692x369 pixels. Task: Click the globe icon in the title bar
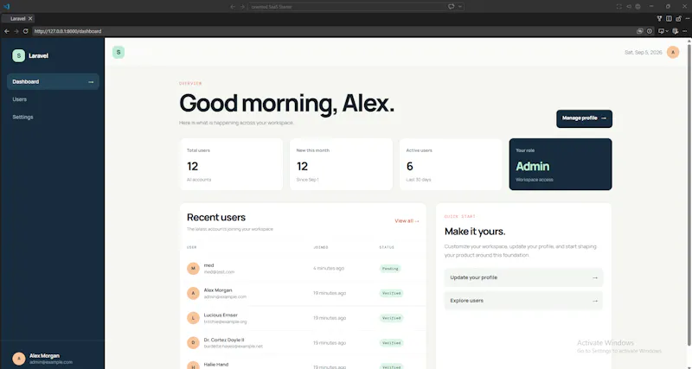click(638, 7)
